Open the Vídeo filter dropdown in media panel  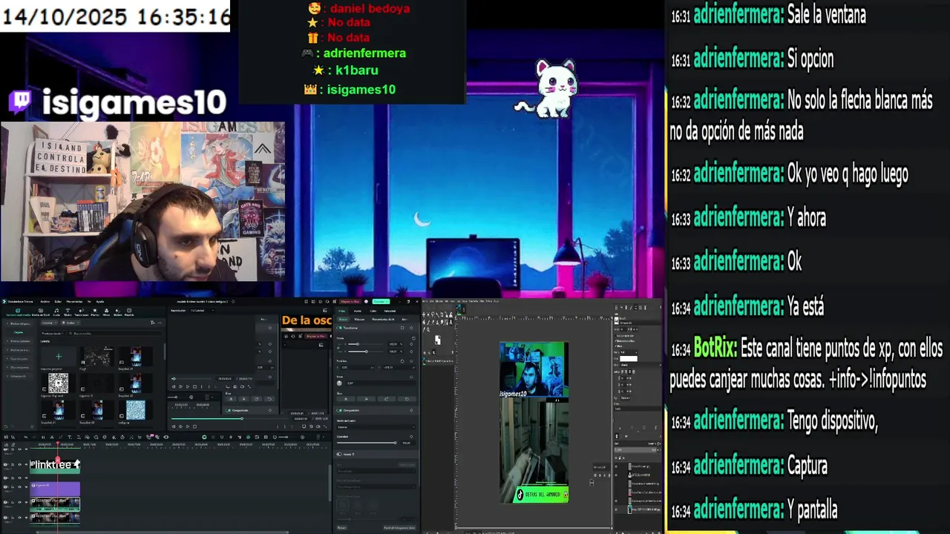pos(71,323)
